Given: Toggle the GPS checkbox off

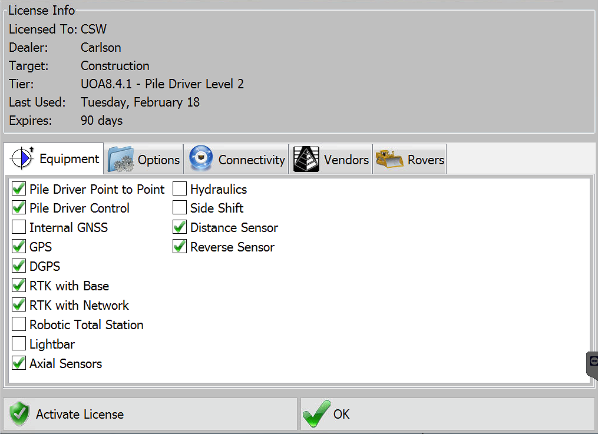Looking at the screenshot, I should point(19,246).
